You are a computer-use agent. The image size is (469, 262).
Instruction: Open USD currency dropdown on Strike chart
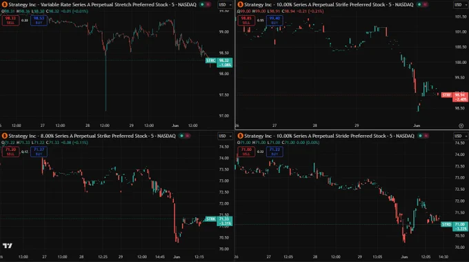click(x=226, y=136)
